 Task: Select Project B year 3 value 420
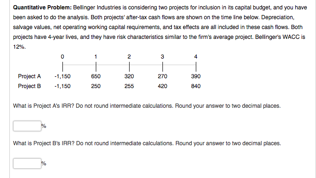(162, 86)
